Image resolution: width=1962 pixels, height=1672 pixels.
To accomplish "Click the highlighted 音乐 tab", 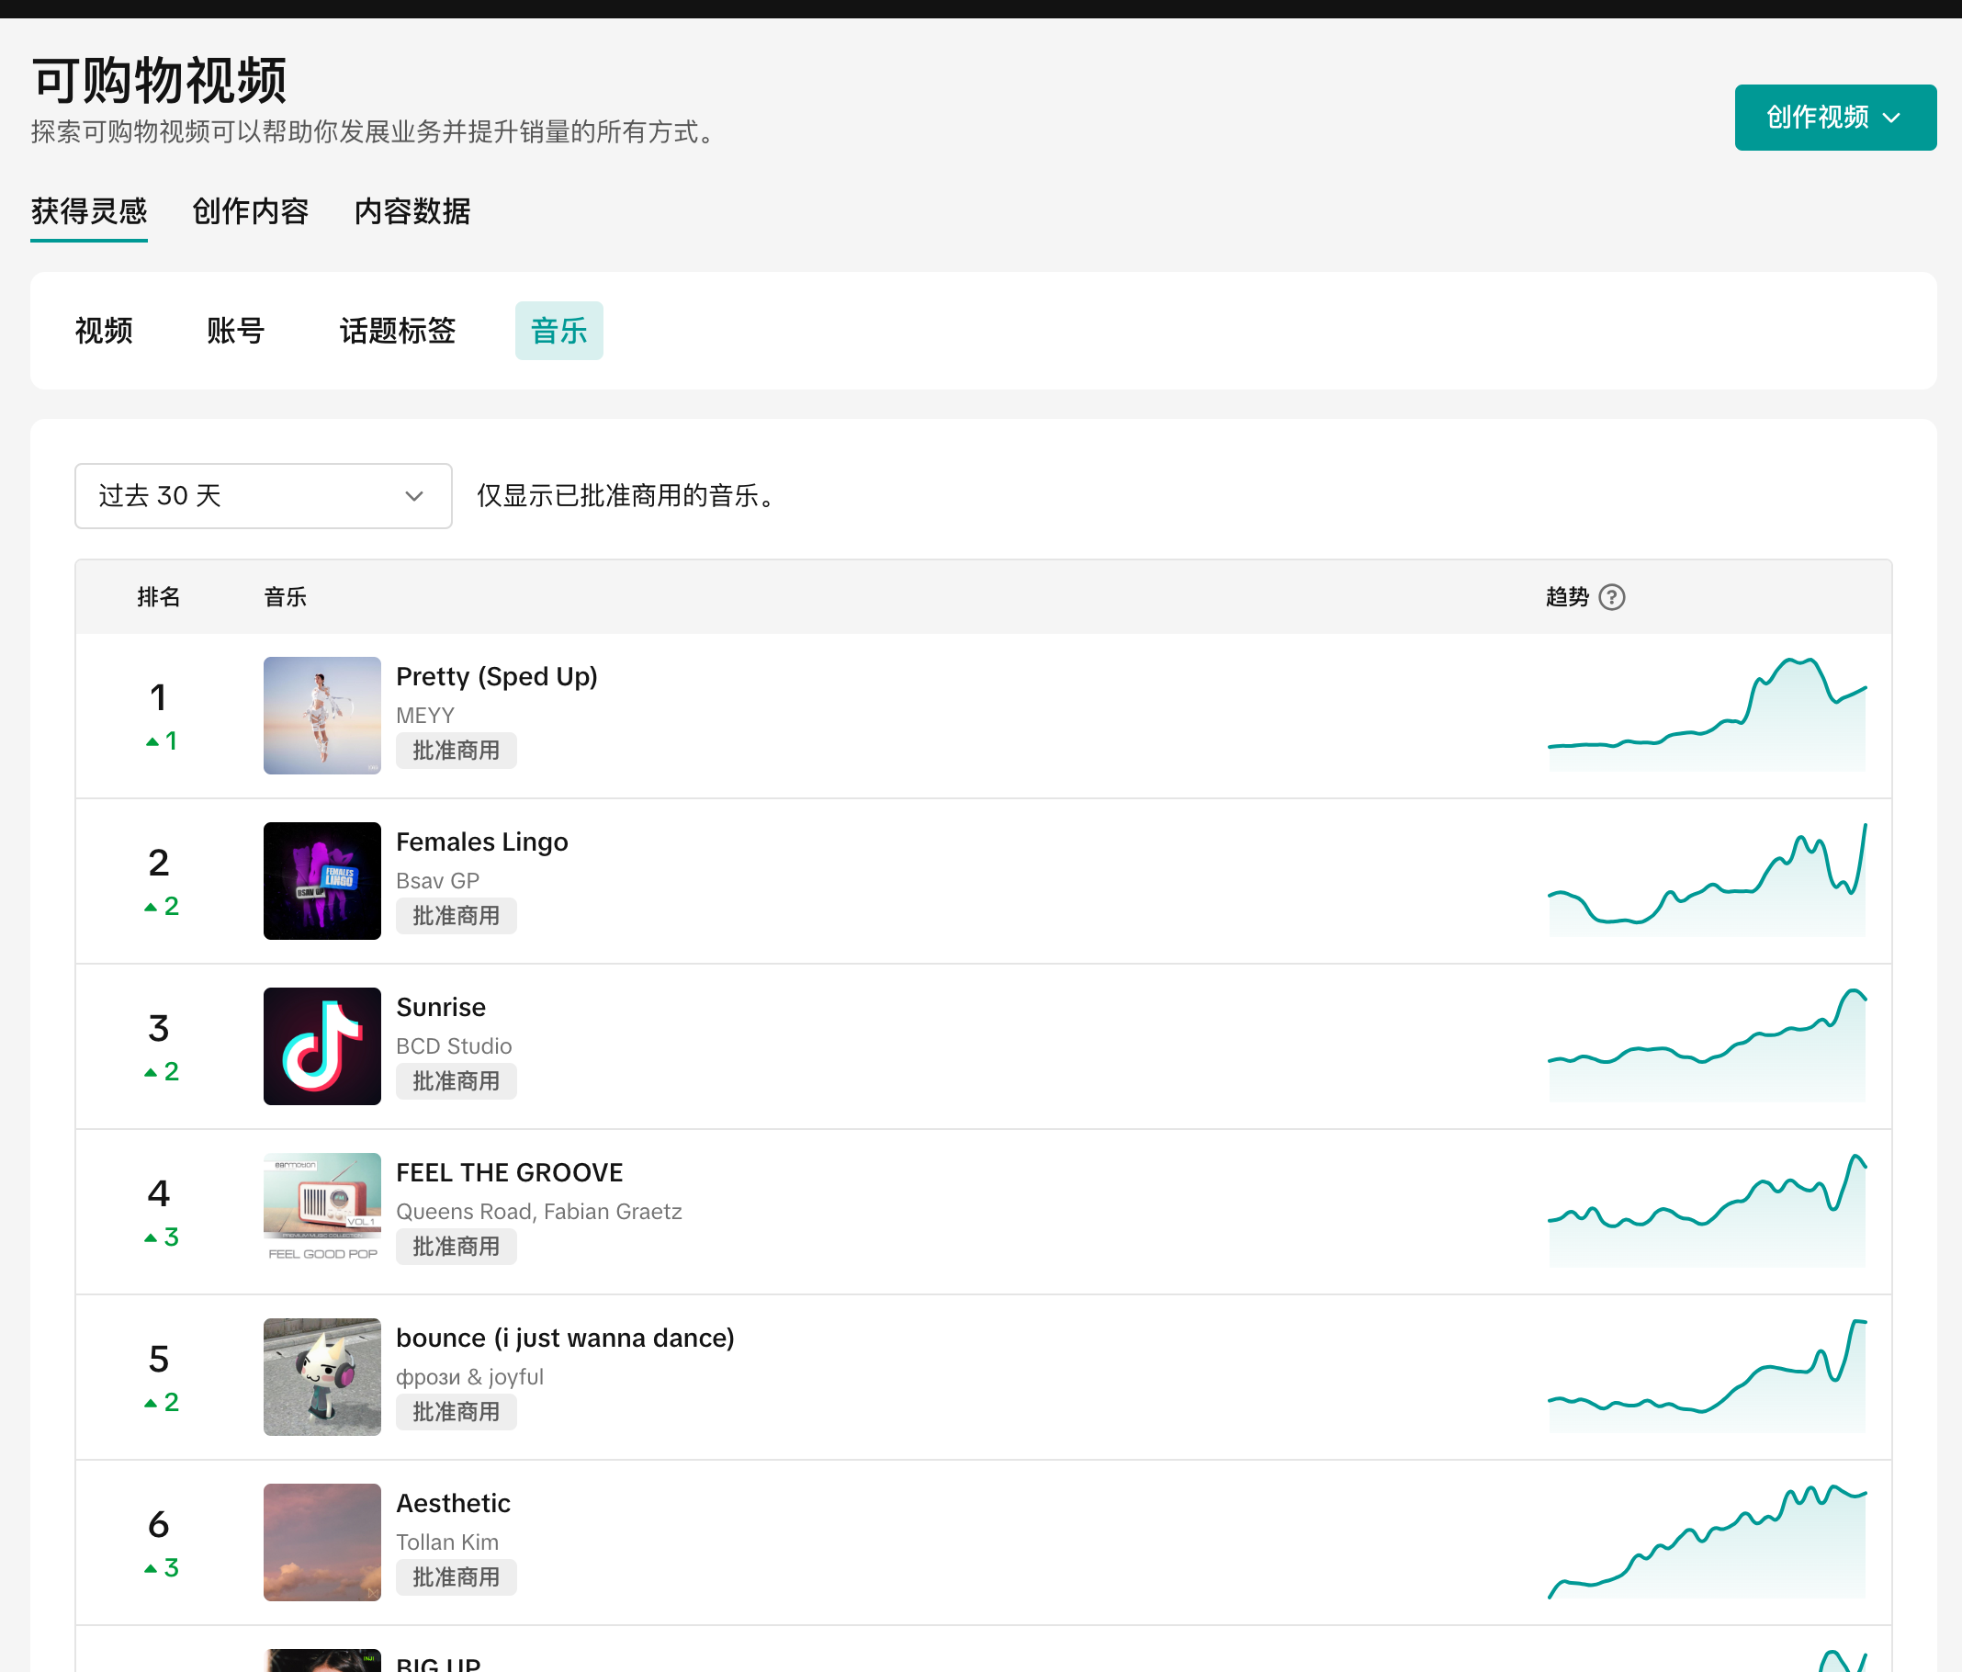I will point(558,331).
